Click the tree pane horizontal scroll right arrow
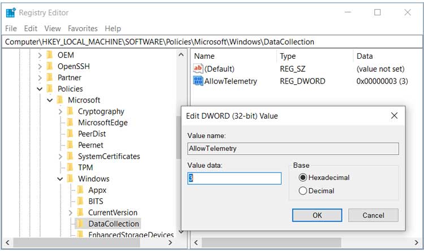Viewport: 424px width, 251px height. (170, 243)
